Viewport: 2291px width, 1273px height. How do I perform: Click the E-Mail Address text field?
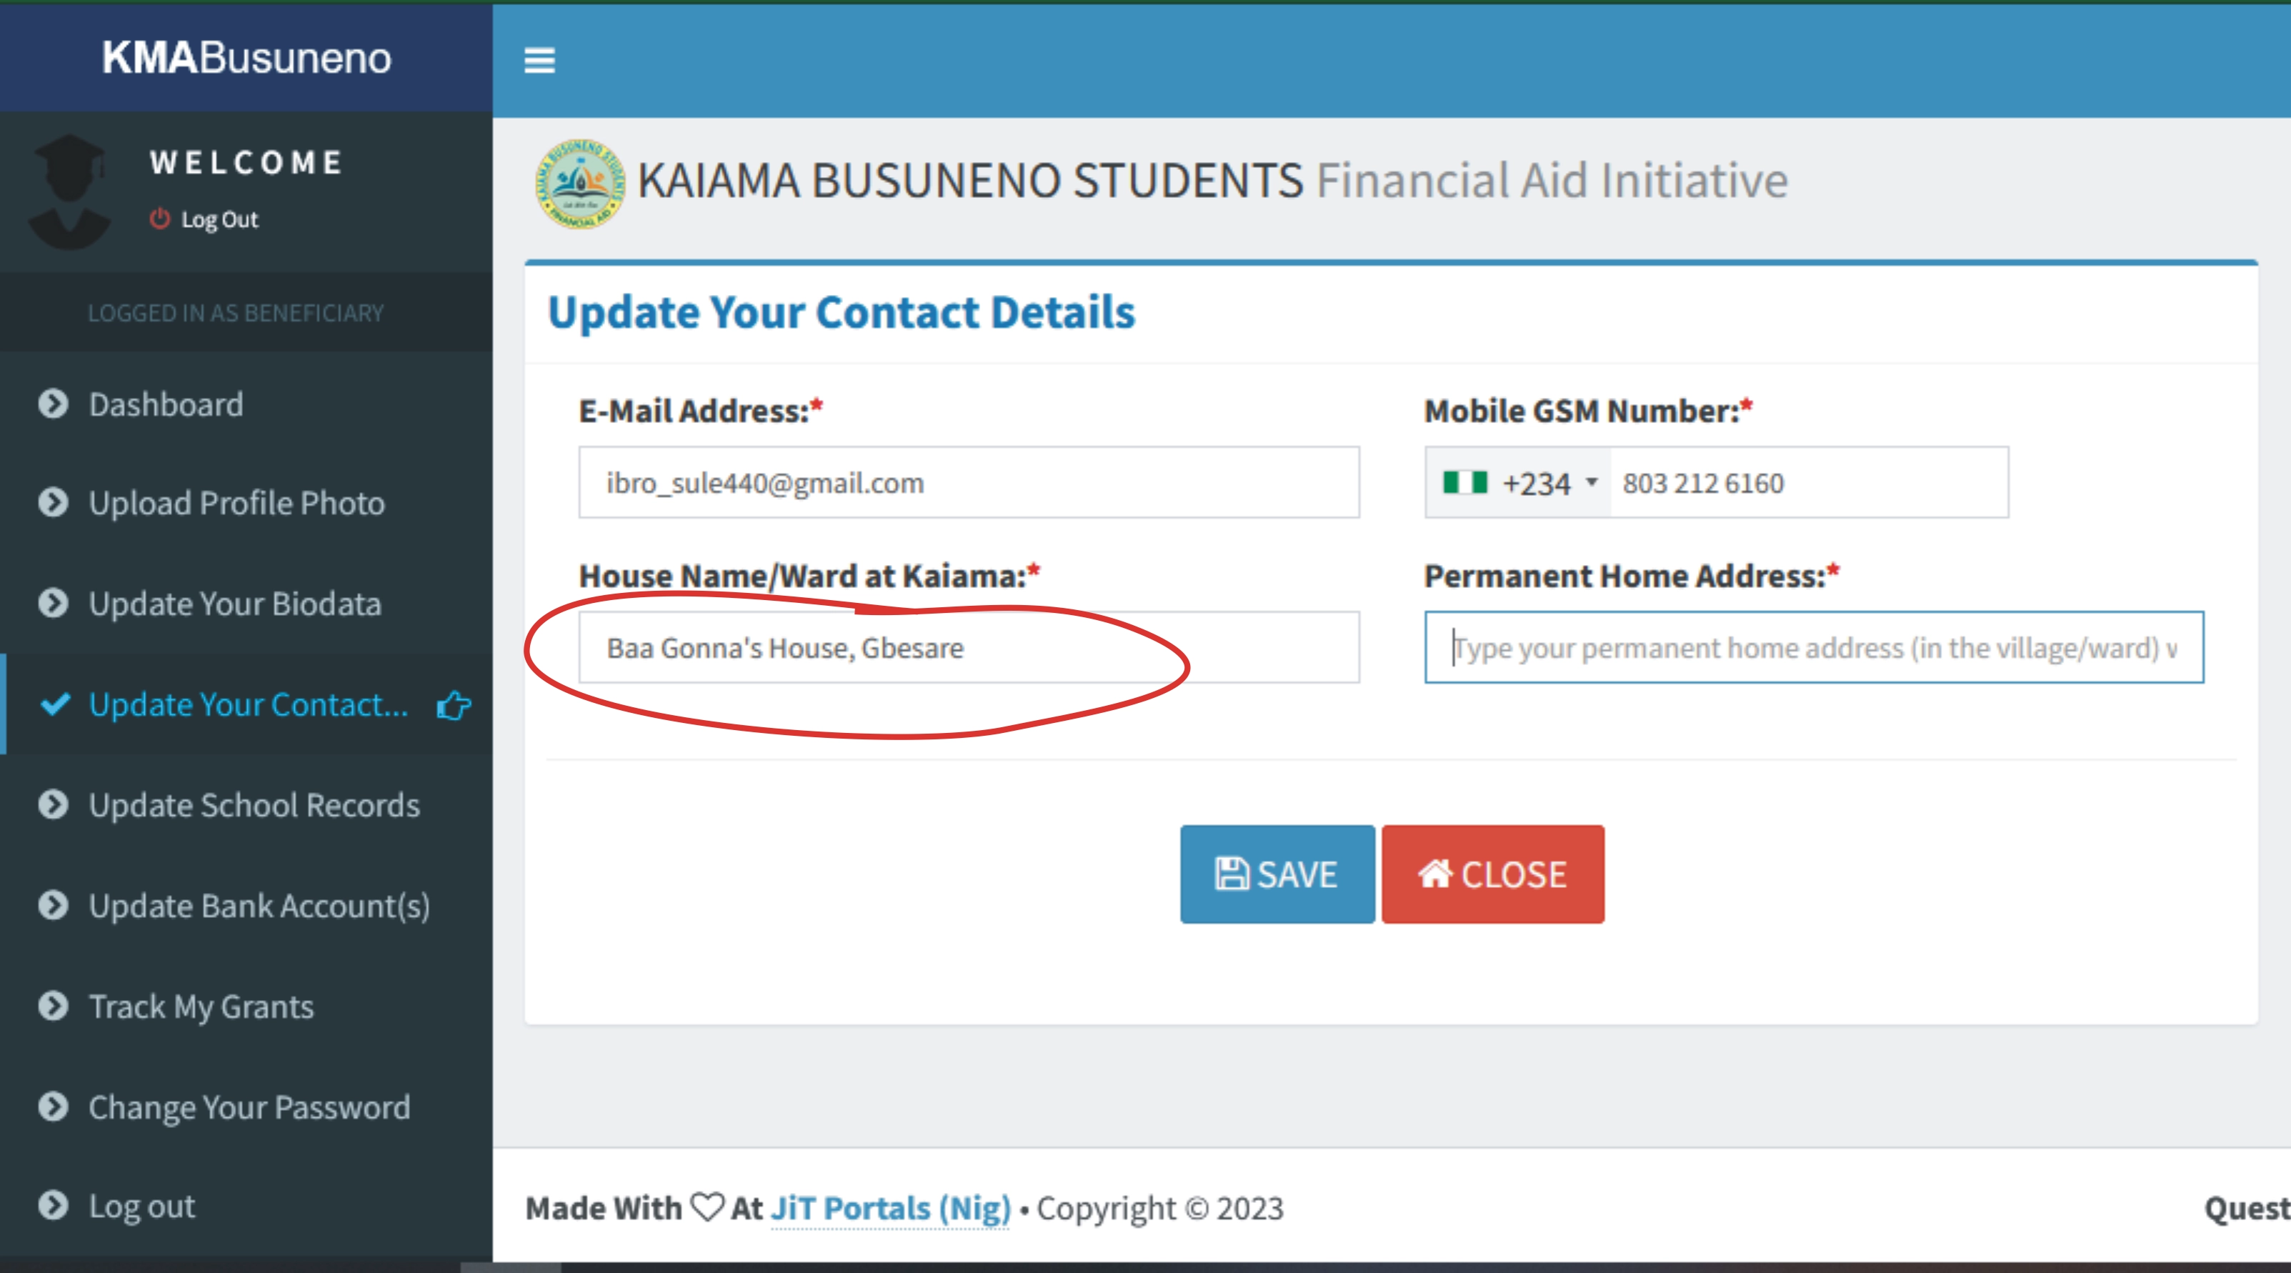click(x=968, y=483)
